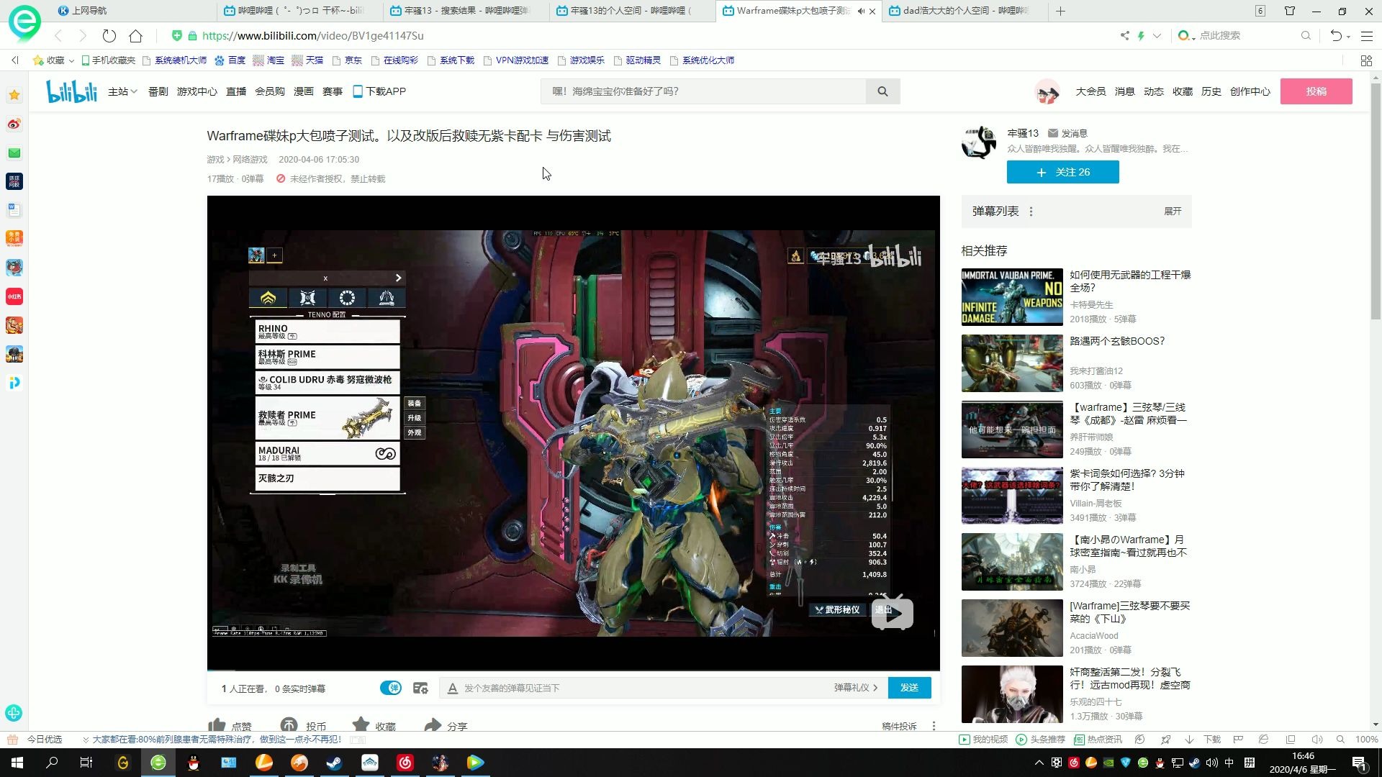Open 弹幕礼仪 etiquette link
Viewport: 1382px width, 777px height.
coord(856,688)
